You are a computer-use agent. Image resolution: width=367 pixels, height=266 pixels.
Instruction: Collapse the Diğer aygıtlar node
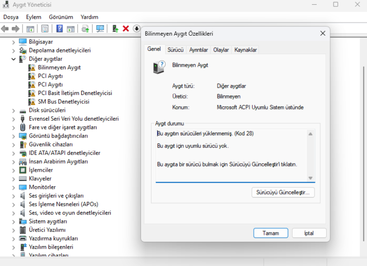pos(13,59)
